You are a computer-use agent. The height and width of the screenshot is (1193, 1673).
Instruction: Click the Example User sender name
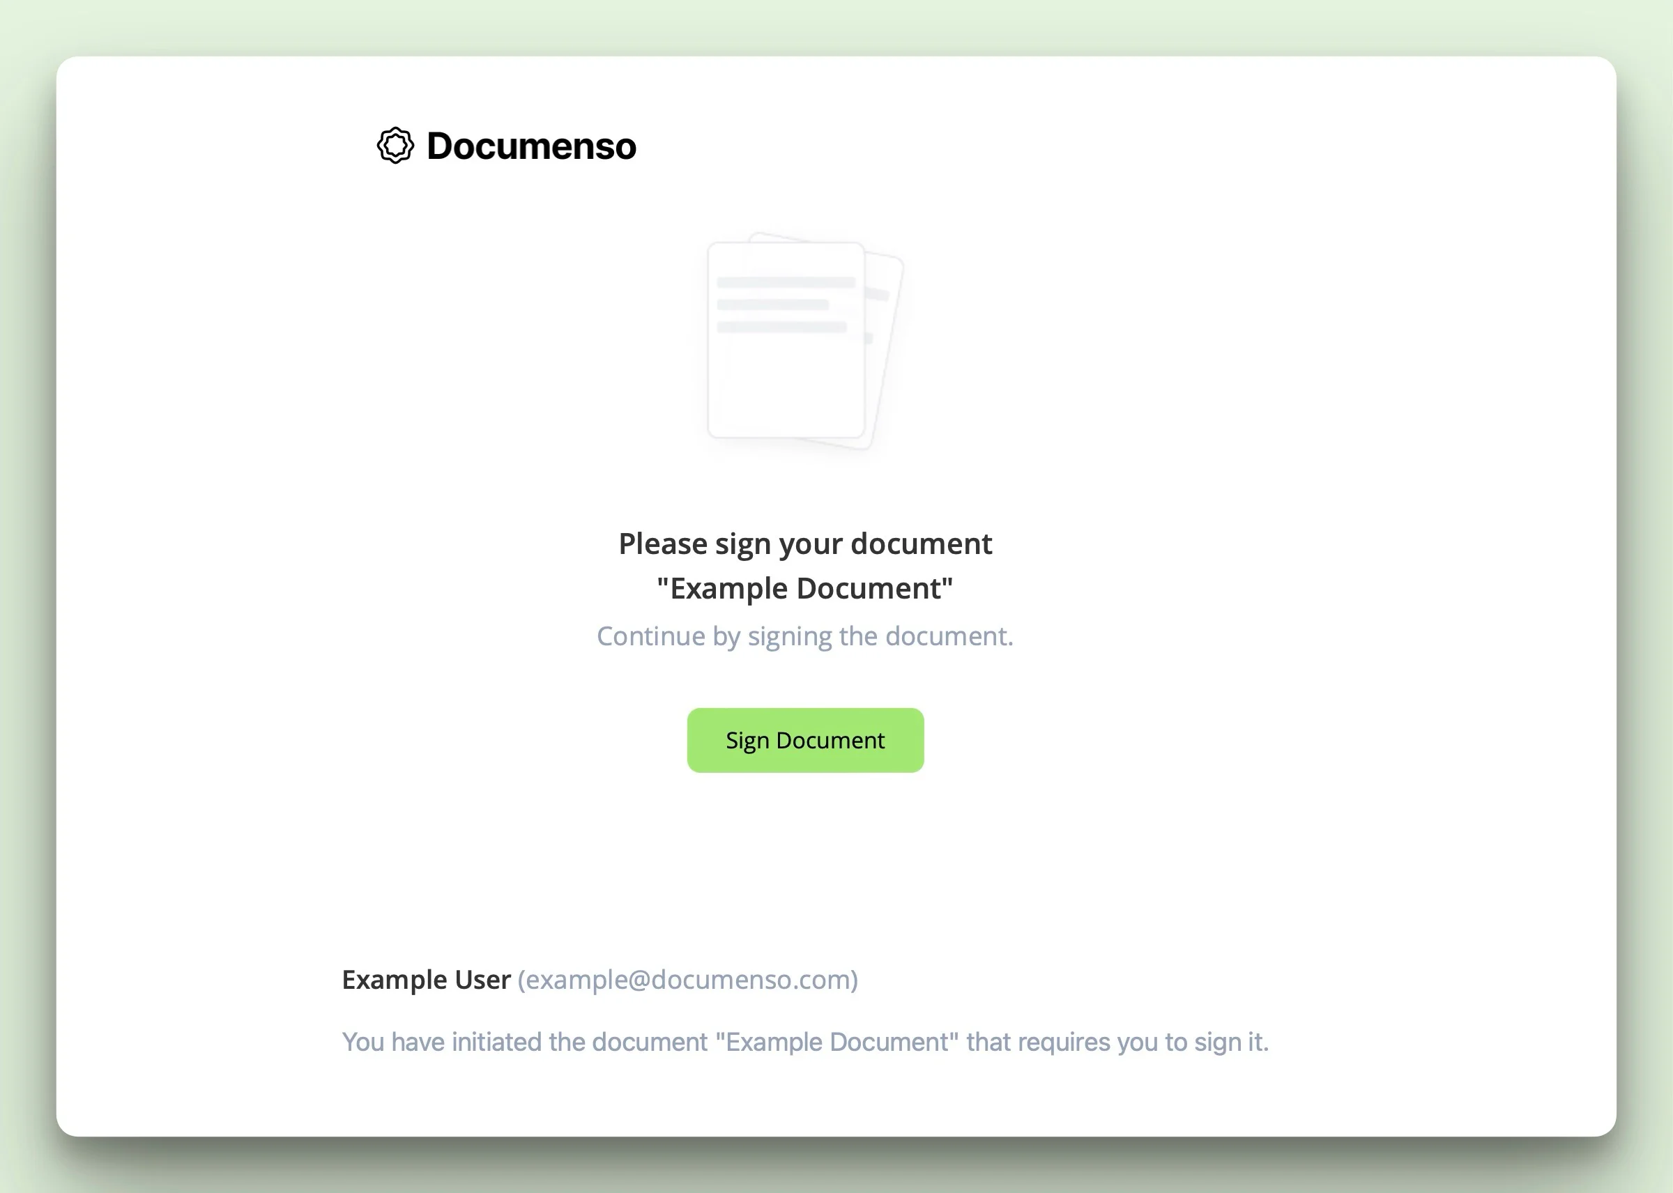tap(427, 979)
